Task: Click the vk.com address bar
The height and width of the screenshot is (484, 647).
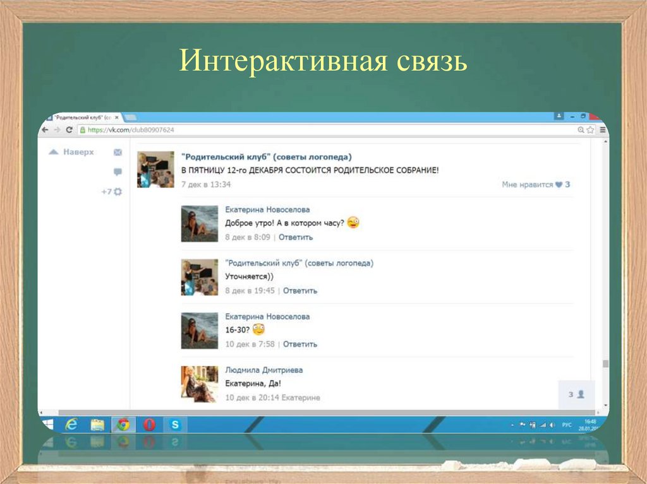Action: click(316, 130)
